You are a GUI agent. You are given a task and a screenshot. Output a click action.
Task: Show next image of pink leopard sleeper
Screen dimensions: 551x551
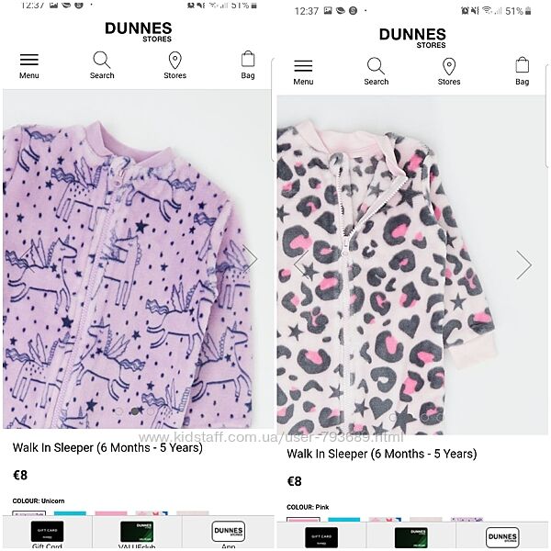pos(524,265)
